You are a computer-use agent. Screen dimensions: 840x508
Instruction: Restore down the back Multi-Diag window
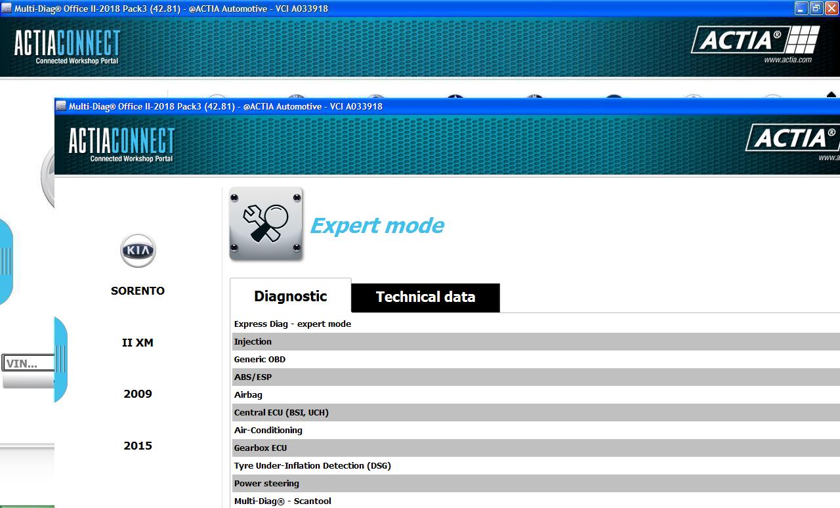(x=816, y=8)
